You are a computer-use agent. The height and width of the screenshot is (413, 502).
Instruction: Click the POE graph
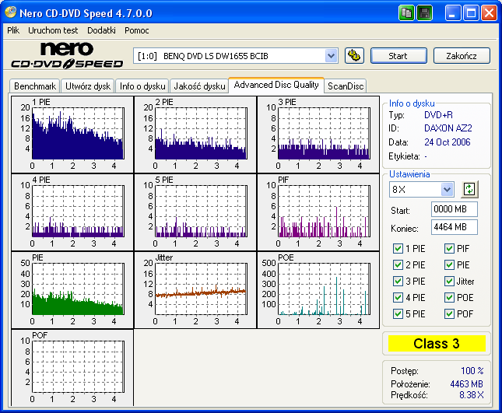pyautogui.click(x=324, y=289)
